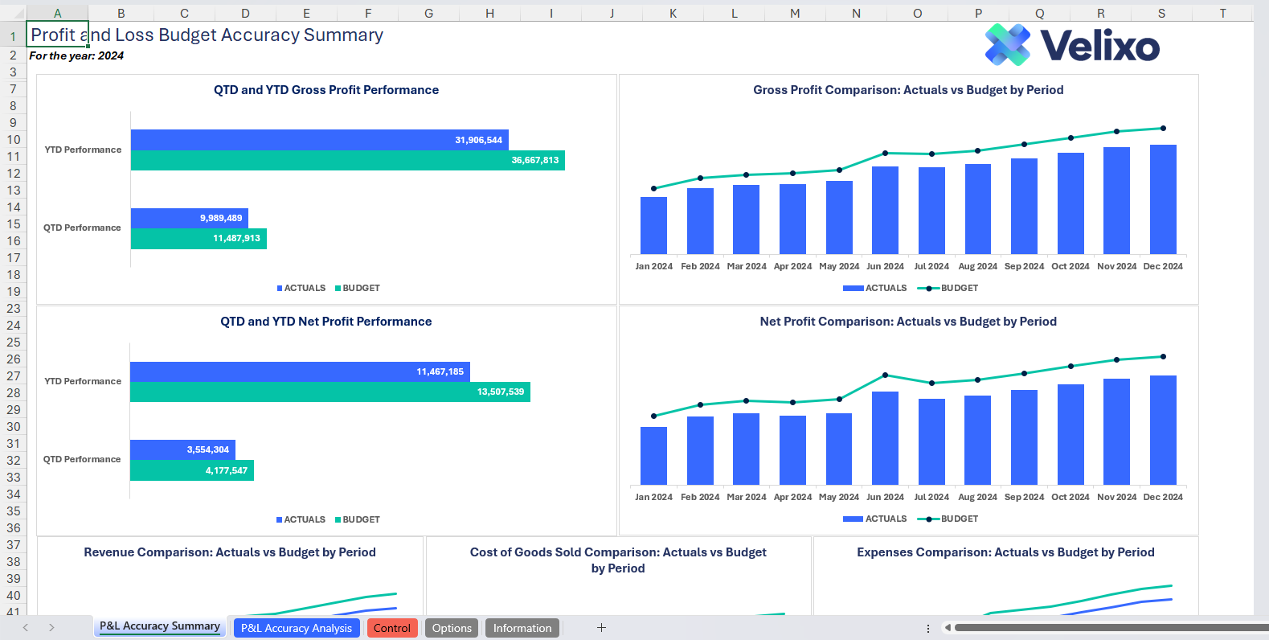This screenshot has width=1269, height=640.
Task: Click the select-all corner of the grid
Action: pos(13,13)
